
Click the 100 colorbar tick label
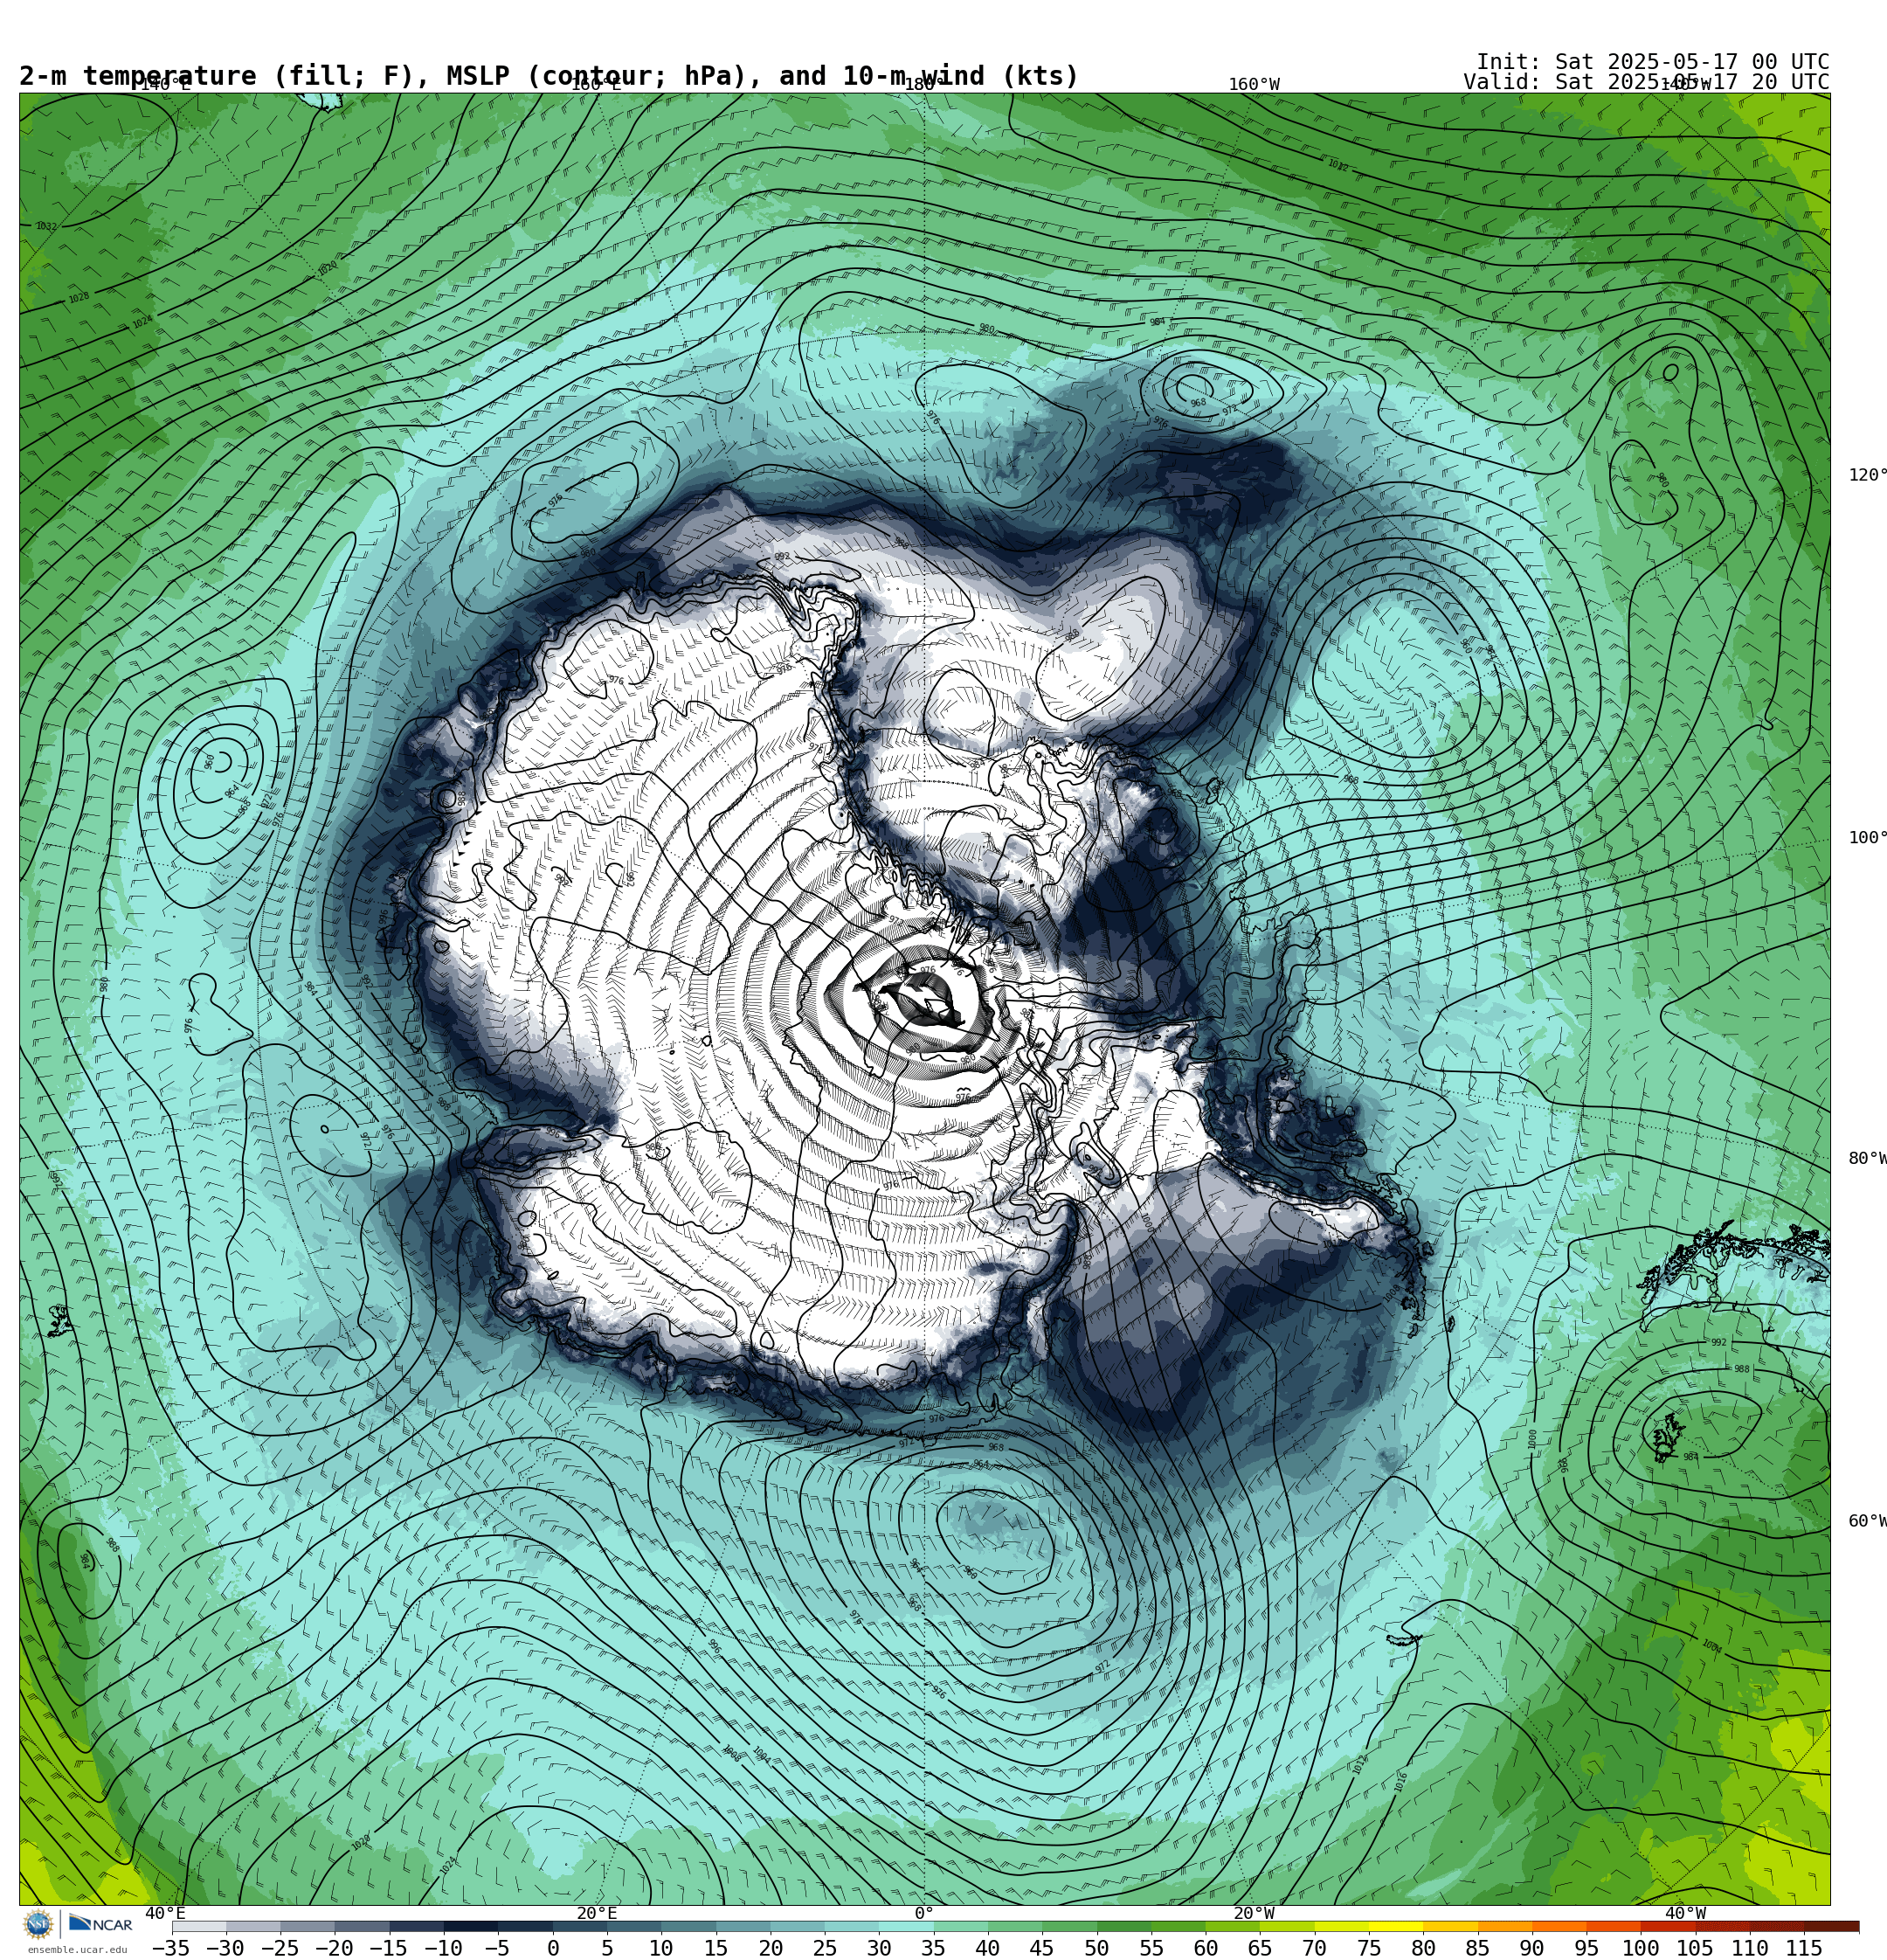coord(1641,1948)
